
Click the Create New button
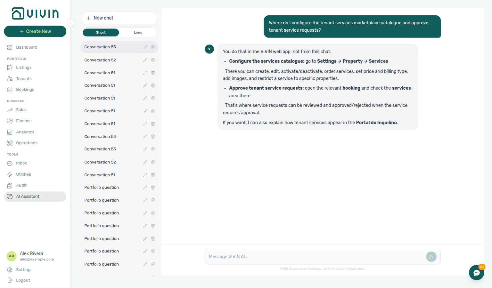[35, 31]
